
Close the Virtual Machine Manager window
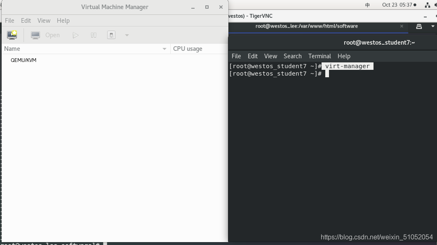click(x=221, y=7)
